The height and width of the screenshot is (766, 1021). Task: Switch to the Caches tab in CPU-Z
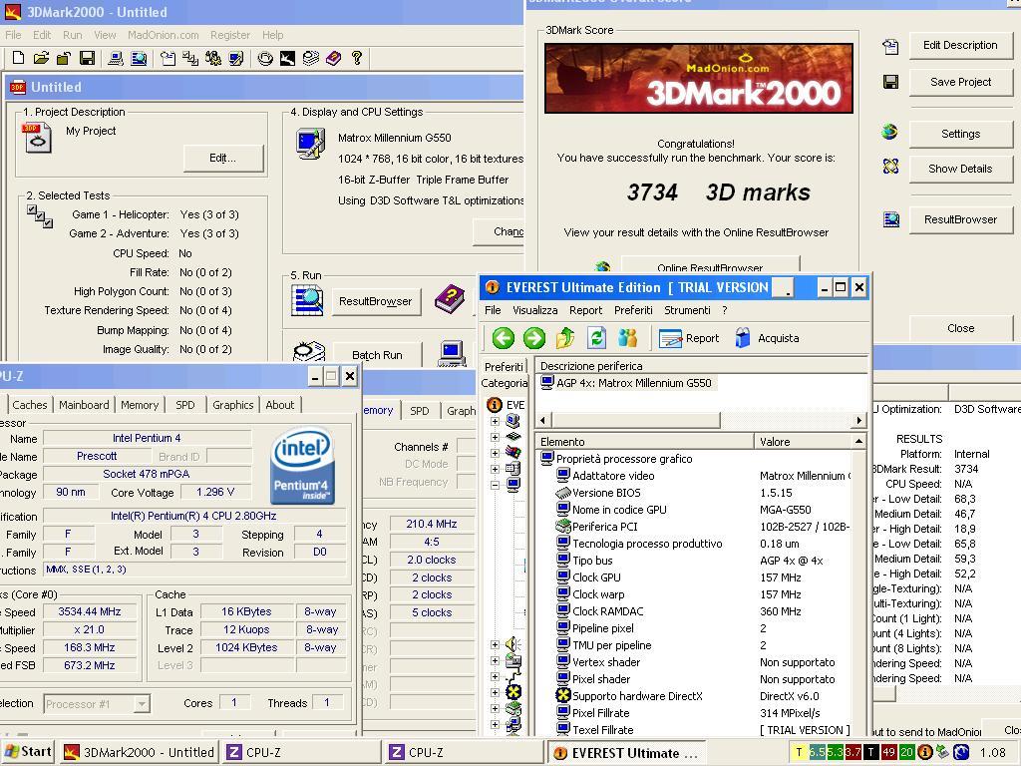point(29,405)
